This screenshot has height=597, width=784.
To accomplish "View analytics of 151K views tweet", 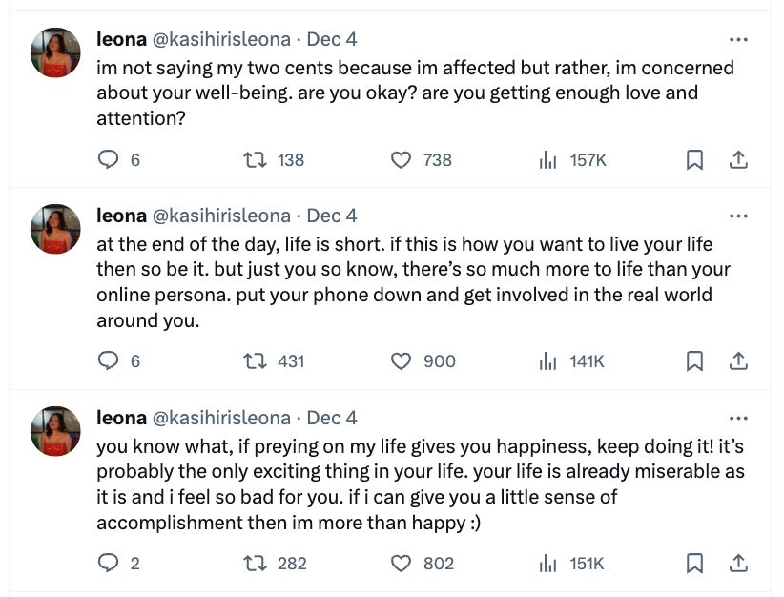I will pyautogui.click(x=547, y=564).
